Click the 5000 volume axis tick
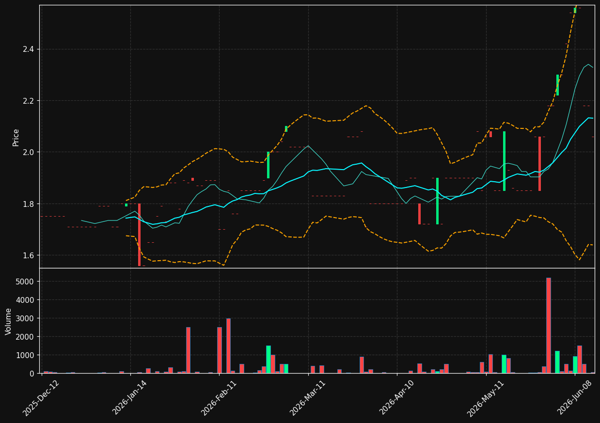This screenshot has width=600, height=423. pos(26,282)
